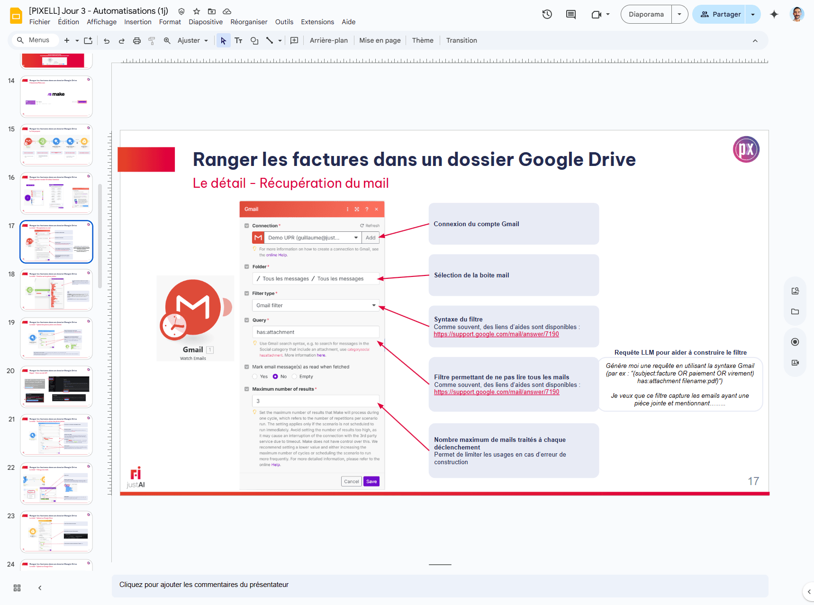
Task: Select the text box tool
Action: point(238,41)
